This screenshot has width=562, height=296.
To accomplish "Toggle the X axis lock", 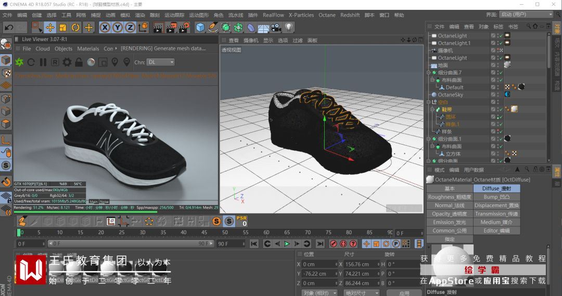I will (105, 28).
